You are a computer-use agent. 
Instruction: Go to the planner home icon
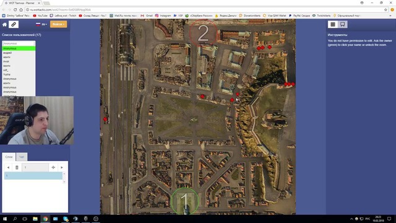(4, 25)
